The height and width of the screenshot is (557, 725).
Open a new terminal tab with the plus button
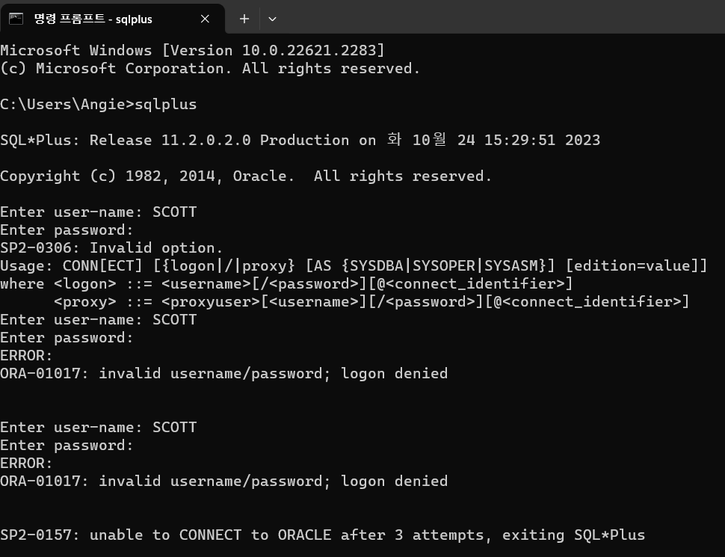click(x=244, y=19)
